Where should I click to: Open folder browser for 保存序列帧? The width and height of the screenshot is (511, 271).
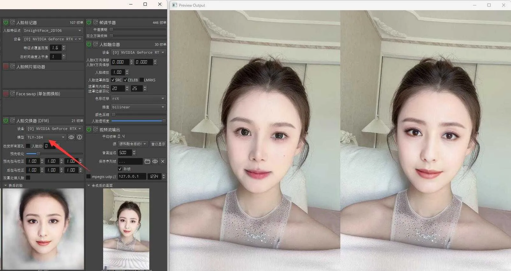click(x=147, y=161)
